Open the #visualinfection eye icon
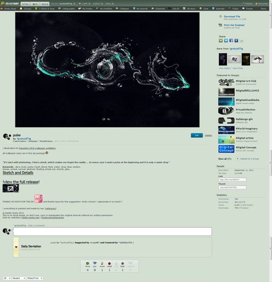Image resolution: width=272 pixels, height=282 pixels. point(226,111)
